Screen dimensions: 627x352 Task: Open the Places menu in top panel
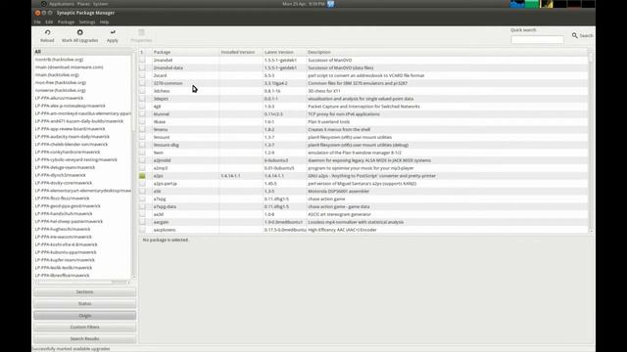click(x=83, y=4)
